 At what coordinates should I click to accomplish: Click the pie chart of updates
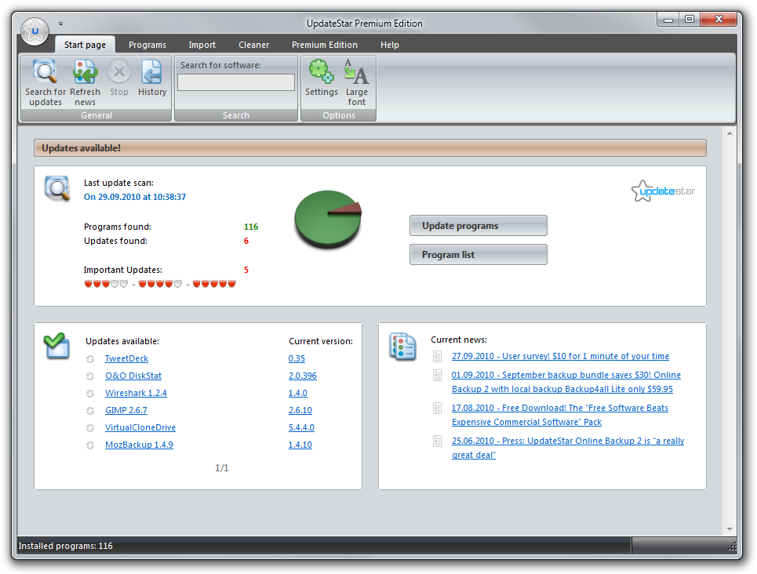(328, 220)
